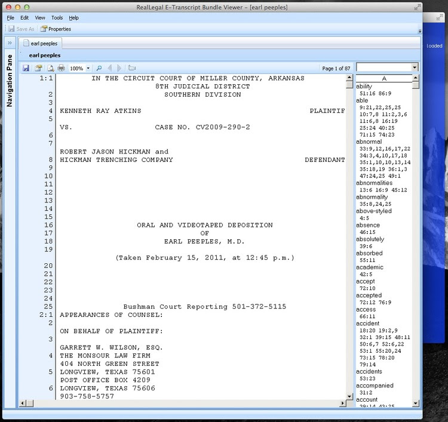Screen dimensions: 448x422
Task: Click 'APPEARANCES OF COUNSEL:' line
Action: [x=112, y=315]
